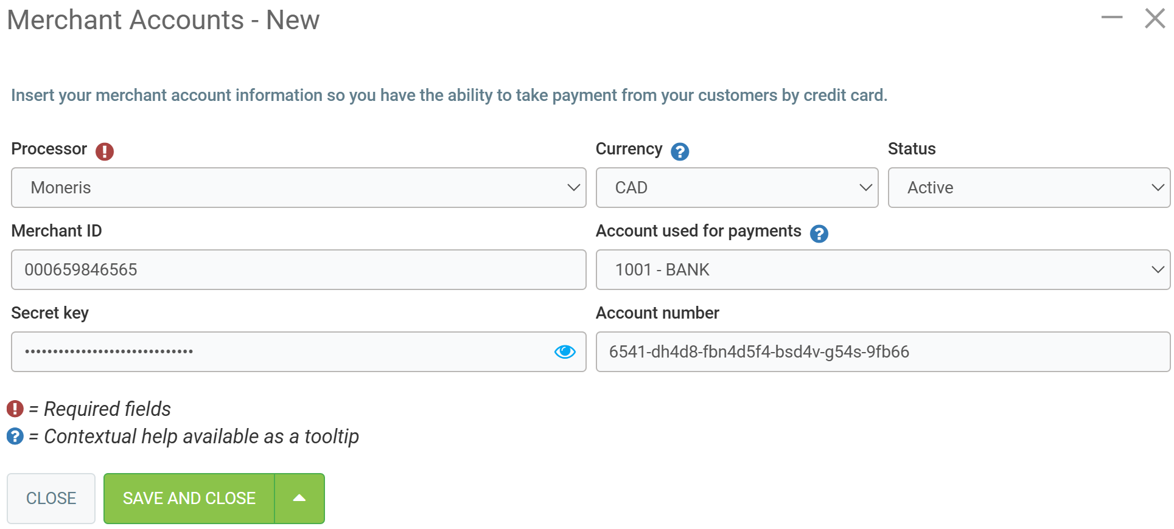Click the Processor required-field warning icon
Screen dimensions: 1174x529
105,151
